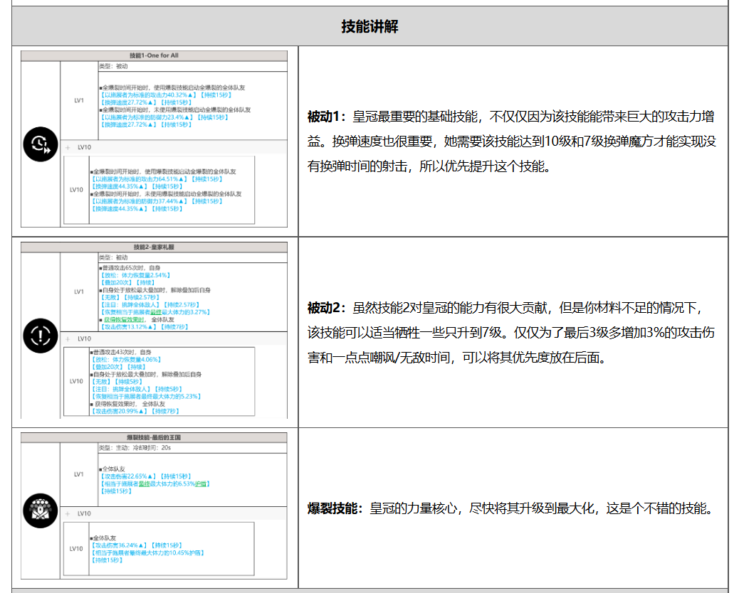The width and height of the screenshot is (739, 593).
Task: Click the 技能2-皇家礼服 title bar
Action: (154, 247)
